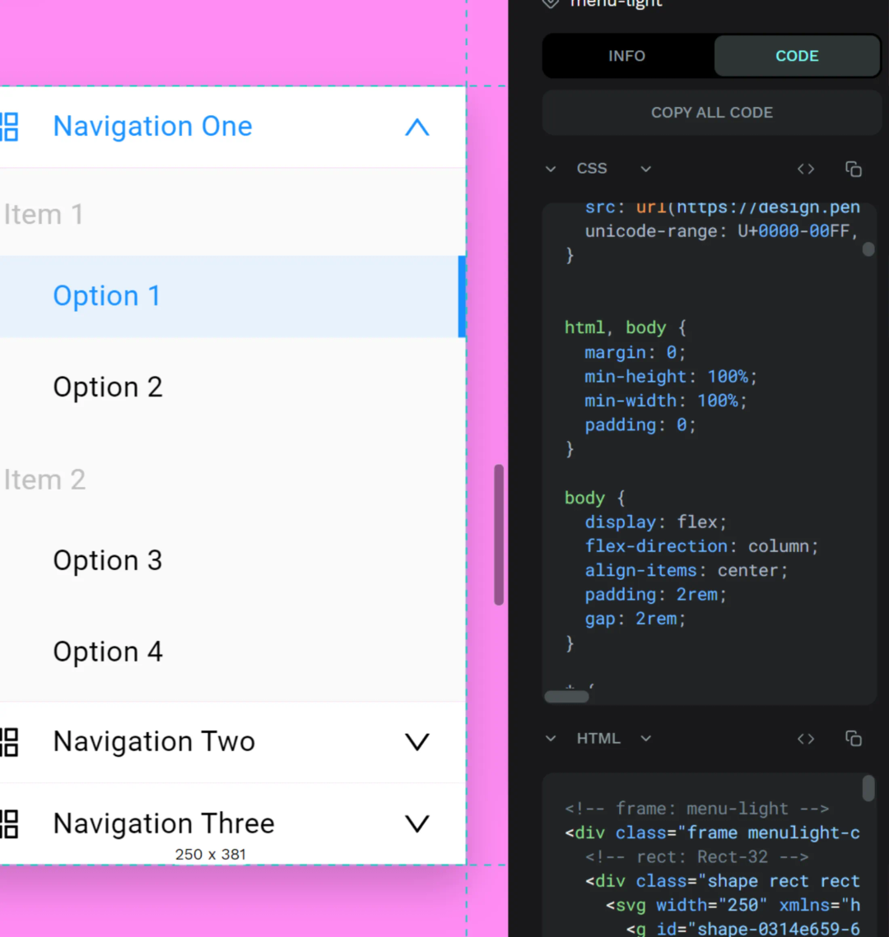889x937 pixels.
Task: Select the CODE tab
Action: tap(797, 56)
